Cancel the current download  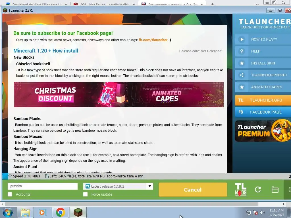coord(193,189)
